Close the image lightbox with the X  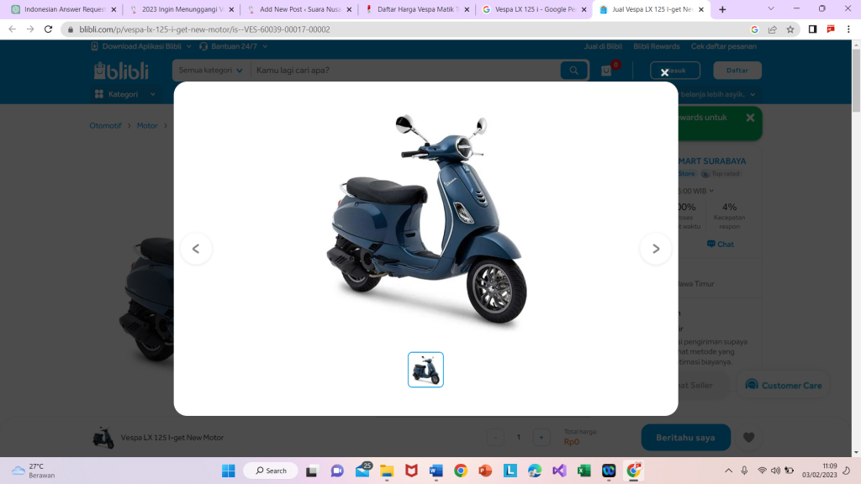(x=664, y=72)
